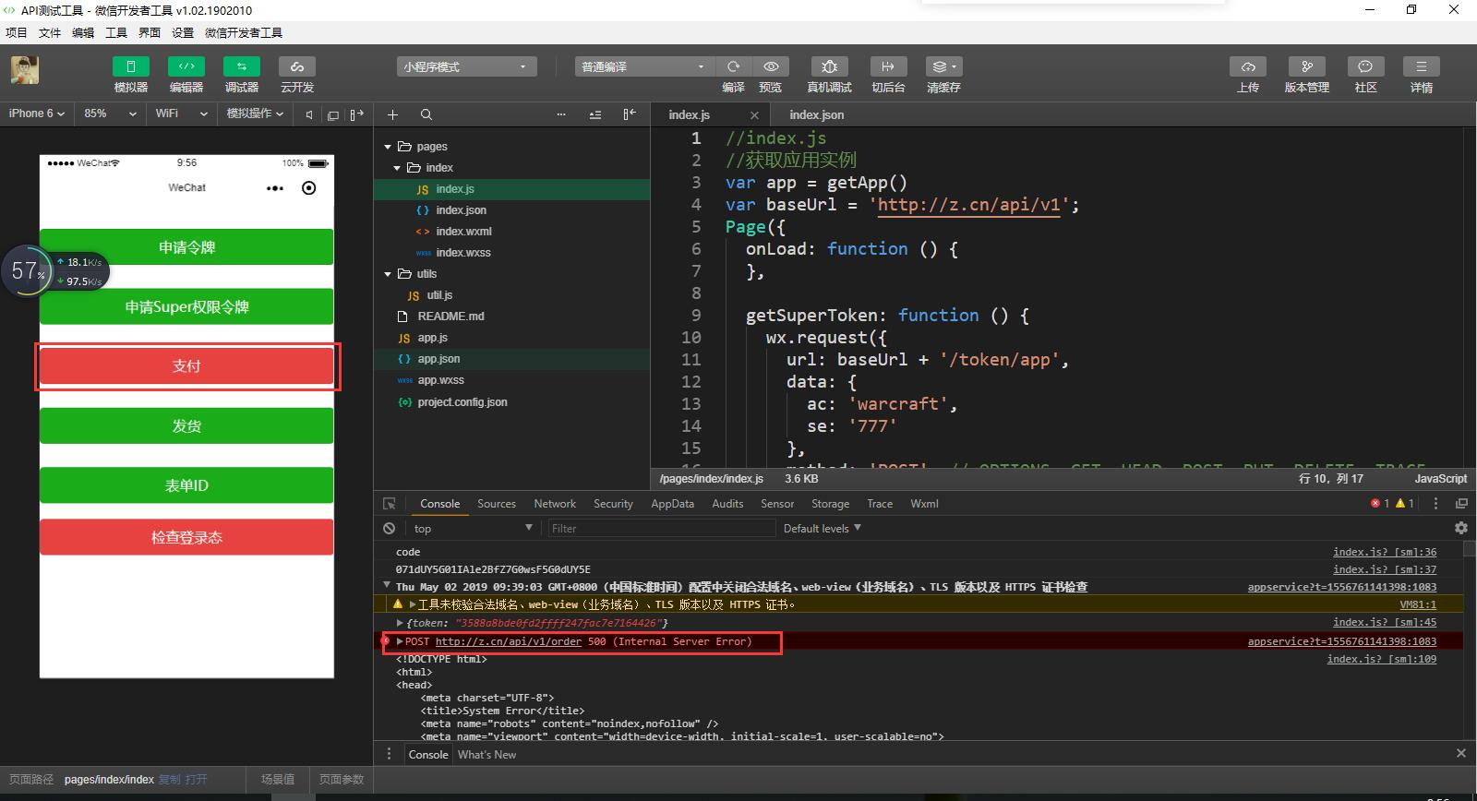Select app.json in the file tree
This screenshot has width=1477, height=801.
pos(438,359)
